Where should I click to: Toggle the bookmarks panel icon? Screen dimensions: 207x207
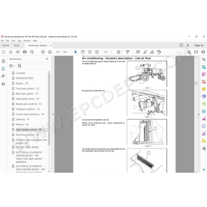click(x=3, y=69)
